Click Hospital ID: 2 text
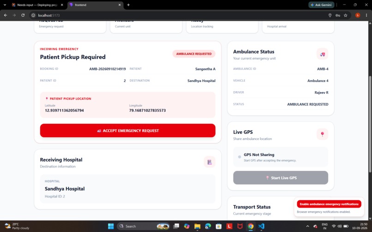The width and height of the screenshot is (372, 232). pos(55,196)
